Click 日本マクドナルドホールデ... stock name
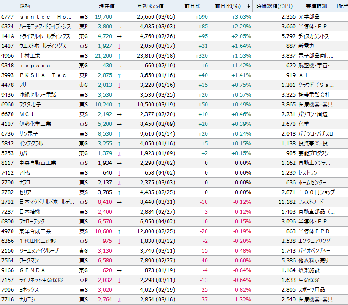348x305 pixels. click(x=47, y=202)
